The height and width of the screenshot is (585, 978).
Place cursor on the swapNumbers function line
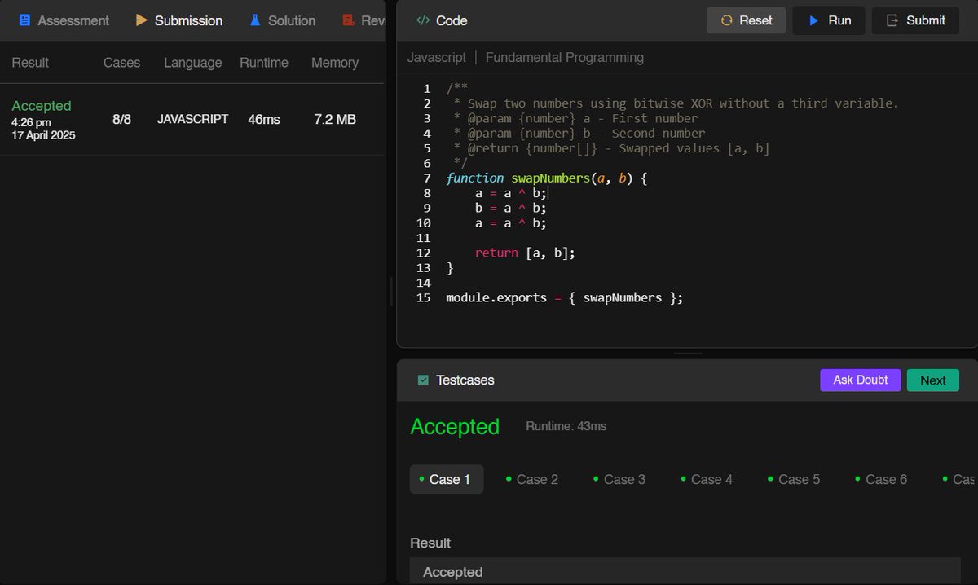(547, 178)
